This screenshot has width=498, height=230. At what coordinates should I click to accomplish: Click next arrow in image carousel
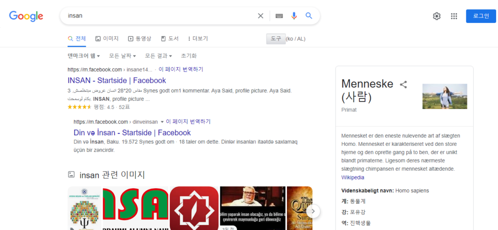313,211
